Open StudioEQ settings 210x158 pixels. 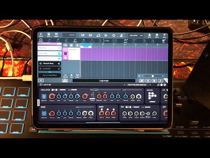[59, 68]
